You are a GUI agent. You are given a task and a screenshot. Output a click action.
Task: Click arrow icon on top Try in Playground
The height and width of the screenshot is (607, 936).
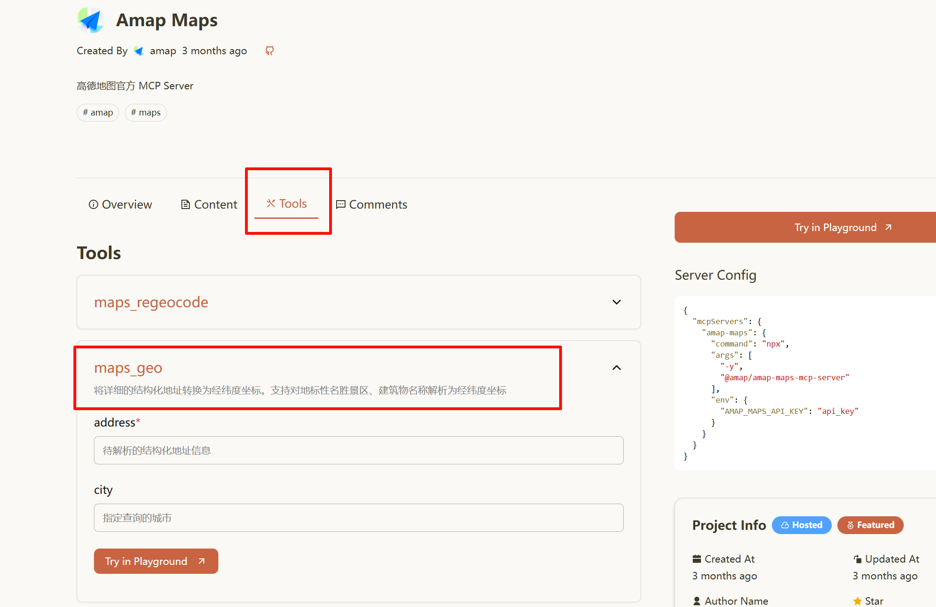coord(888,227)
